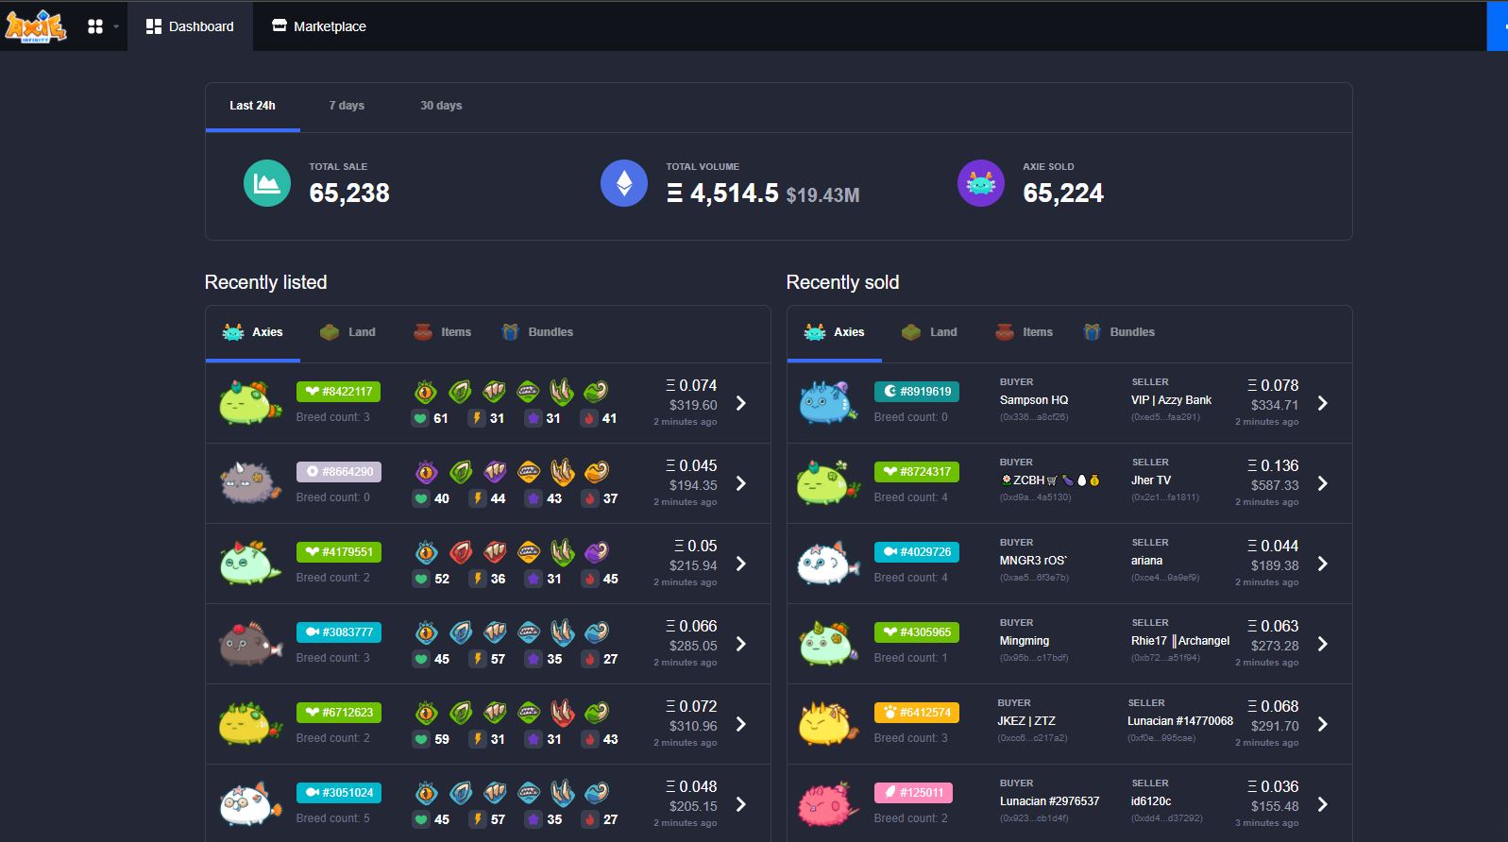
Task: Expand sold row priced 0.068 ETH
Action: [x=1323, y=724]
